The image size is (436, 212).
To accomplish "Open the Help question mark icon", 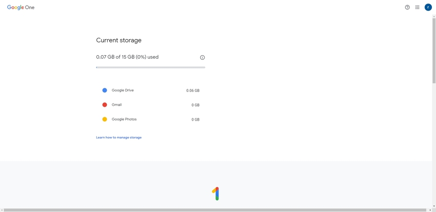I will [x=407, y=8].
